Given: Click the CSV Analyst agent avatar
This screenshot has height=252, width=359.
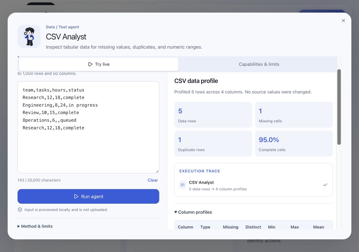Looking at the screenshot, I should click(29, 37).
